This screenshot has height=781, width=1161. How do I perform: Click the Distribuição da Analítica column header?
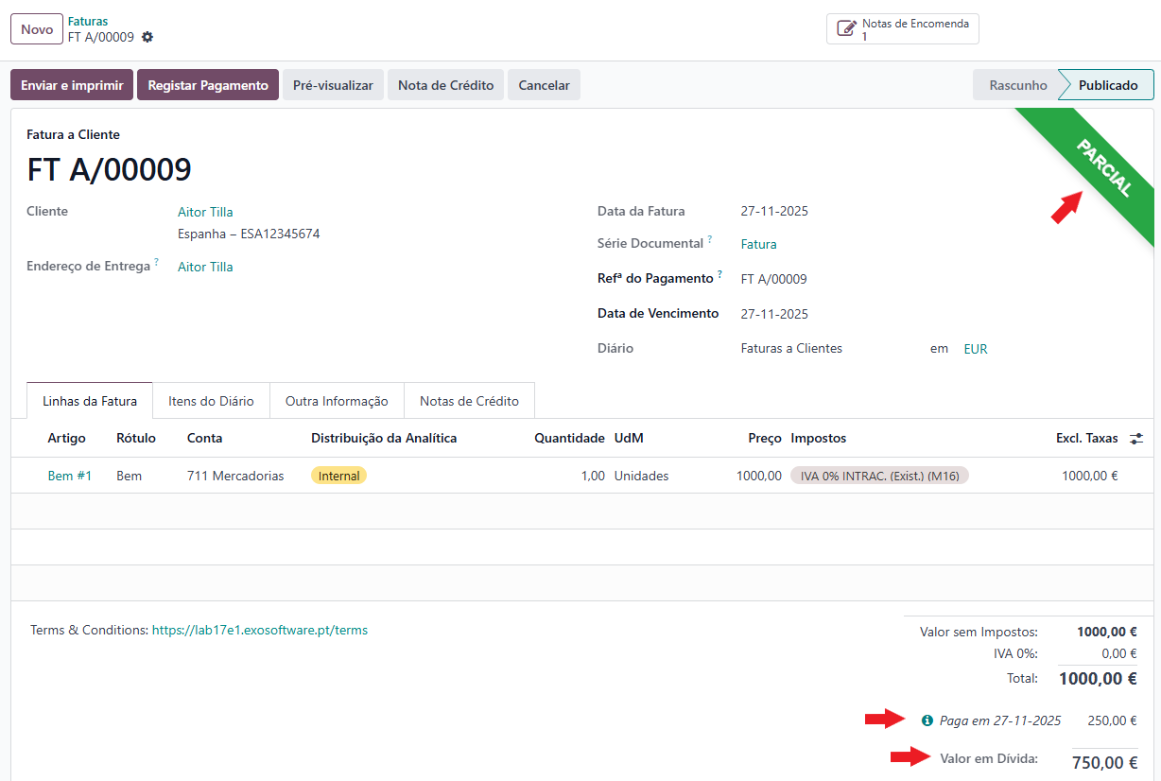[384, 438]
